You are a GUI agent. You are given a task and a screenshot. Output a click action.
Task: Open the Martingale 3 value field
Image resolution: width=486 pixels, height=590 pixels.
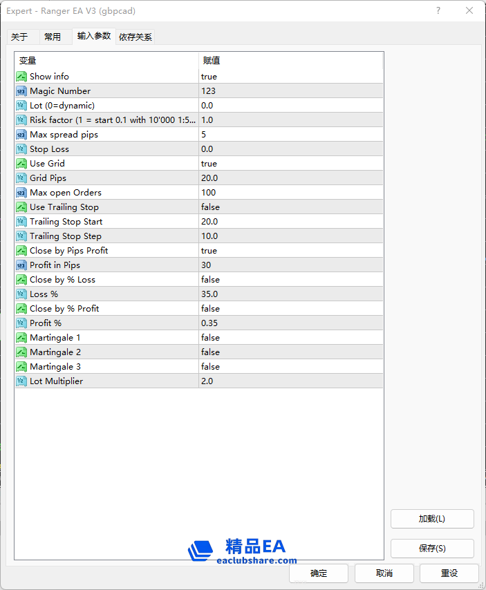point(290,367)
